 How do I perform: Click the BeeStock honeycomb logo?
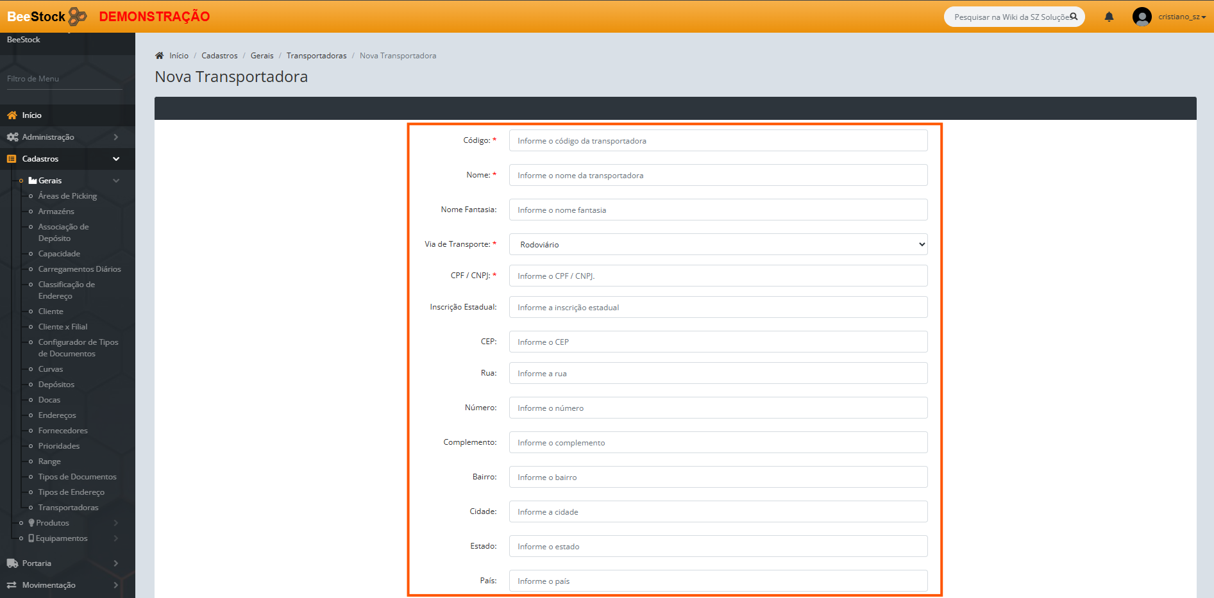click(77, 16)
